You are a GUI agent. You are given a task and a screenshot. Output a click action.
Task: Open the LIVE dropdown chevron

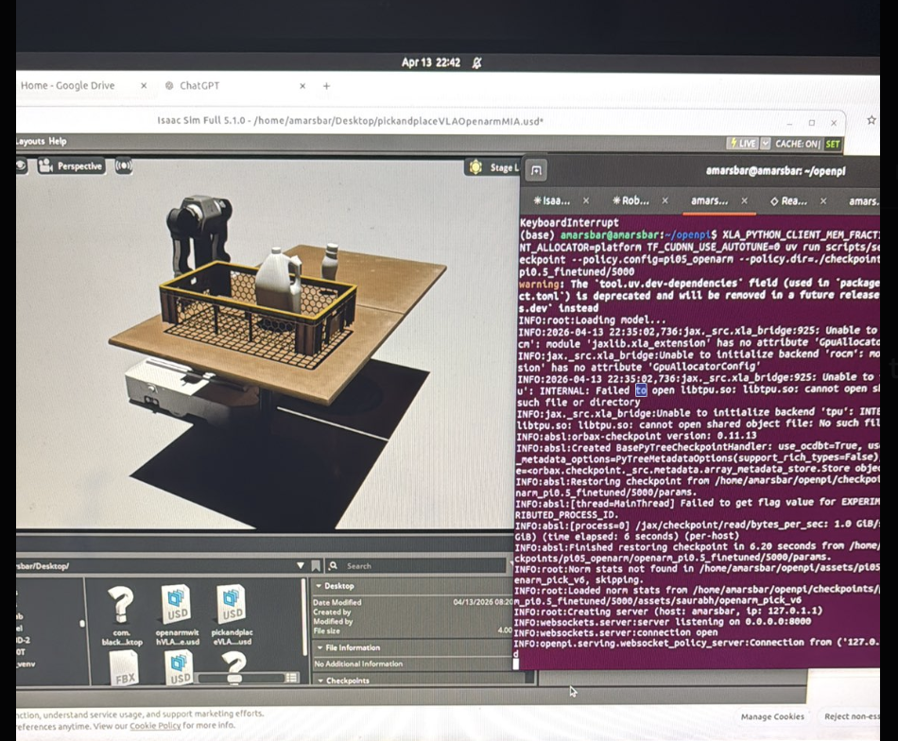tap(765, 144)
